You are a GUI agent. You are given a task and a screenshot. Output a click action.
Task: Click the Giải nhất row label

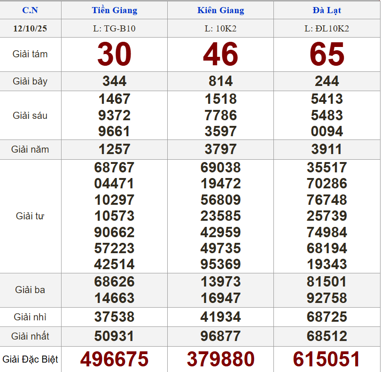[x=30, y=336]
